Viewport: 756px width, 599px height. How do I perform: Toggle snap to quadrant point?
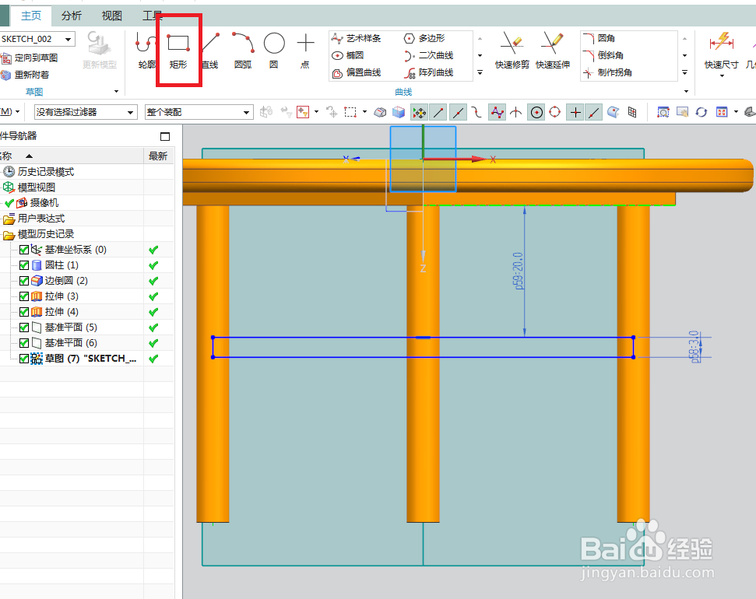[x=555, y=112]
